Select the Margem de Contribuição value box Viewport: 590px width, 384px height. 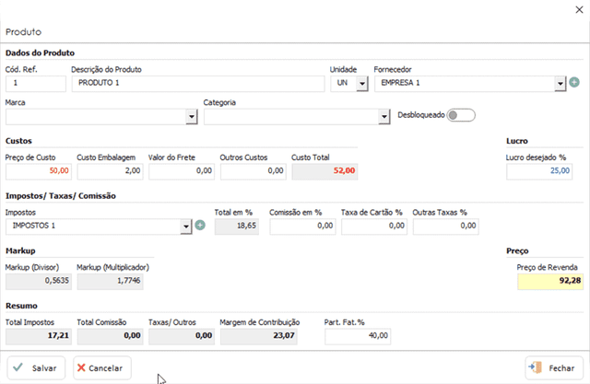click(259, 336)
